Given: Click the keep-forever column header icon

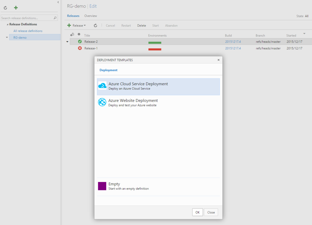Looking at the screenshot, I should [72, 34].
